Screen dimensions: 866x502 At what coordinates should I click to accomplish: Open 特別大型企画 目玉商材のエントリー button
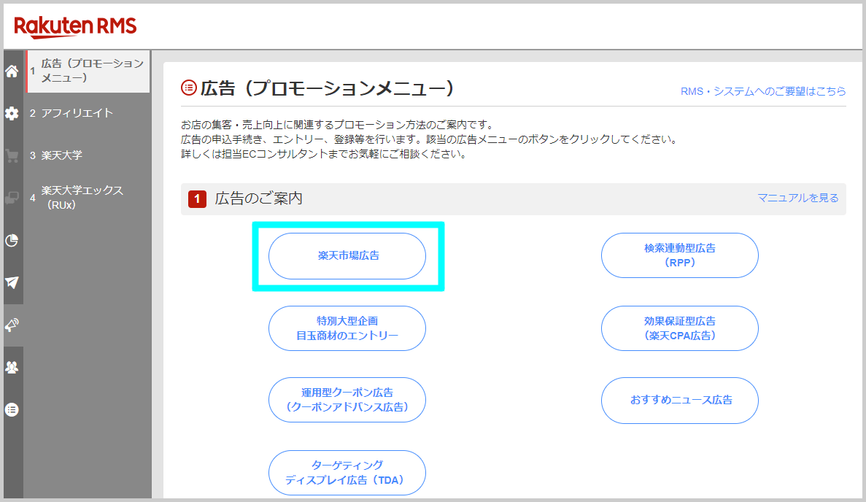(x=347, y=328)
